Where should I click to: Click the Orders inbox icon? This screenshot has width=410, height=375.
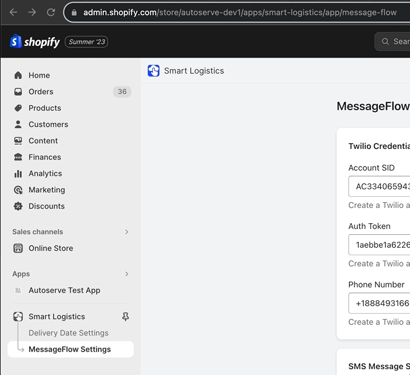[x=18, y=92]
